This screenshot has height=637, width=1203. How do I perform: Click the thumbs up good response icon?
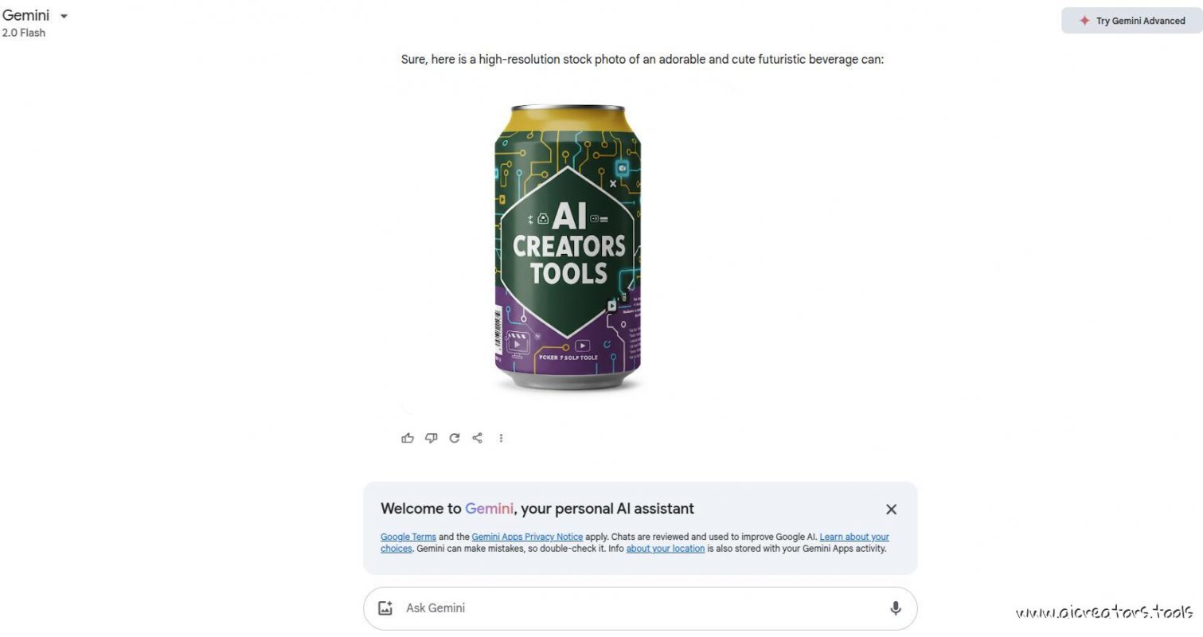tap(408, 438)
